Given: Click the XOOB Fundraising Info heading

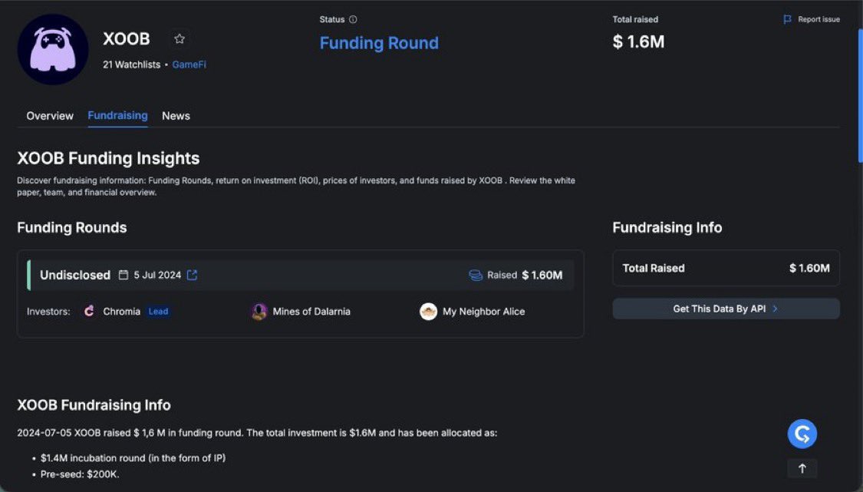Looking at the screenshot, I should tap(94, 405).
